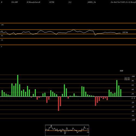Screen dimensions: 136x136
Task: Click the white RSI line's highest peak
Action: pos(74,30)
